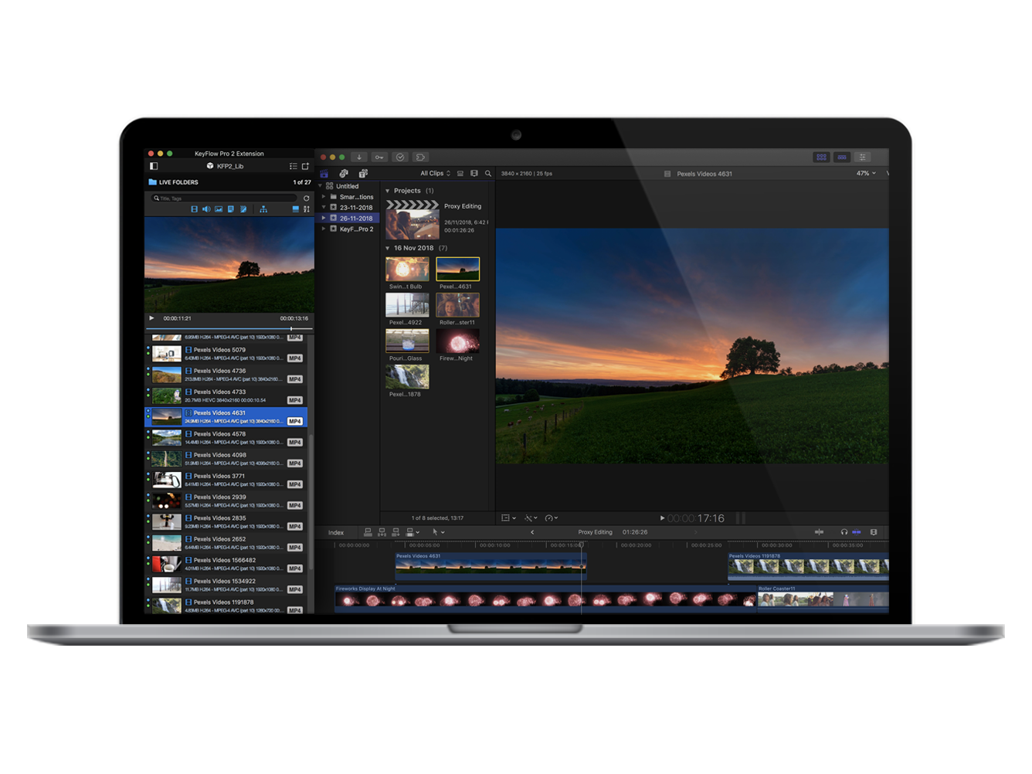Viewport: 1032px width, 774px height.
Task: Filter KeyFlow assets by image type
Action: click(x=219, y=209)
